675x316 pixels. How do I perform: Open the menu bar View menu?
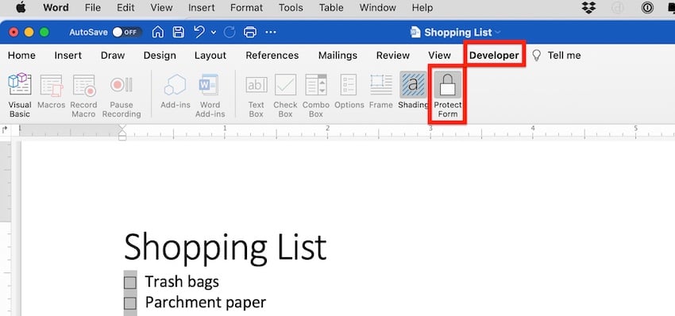[x=161, y=8]
